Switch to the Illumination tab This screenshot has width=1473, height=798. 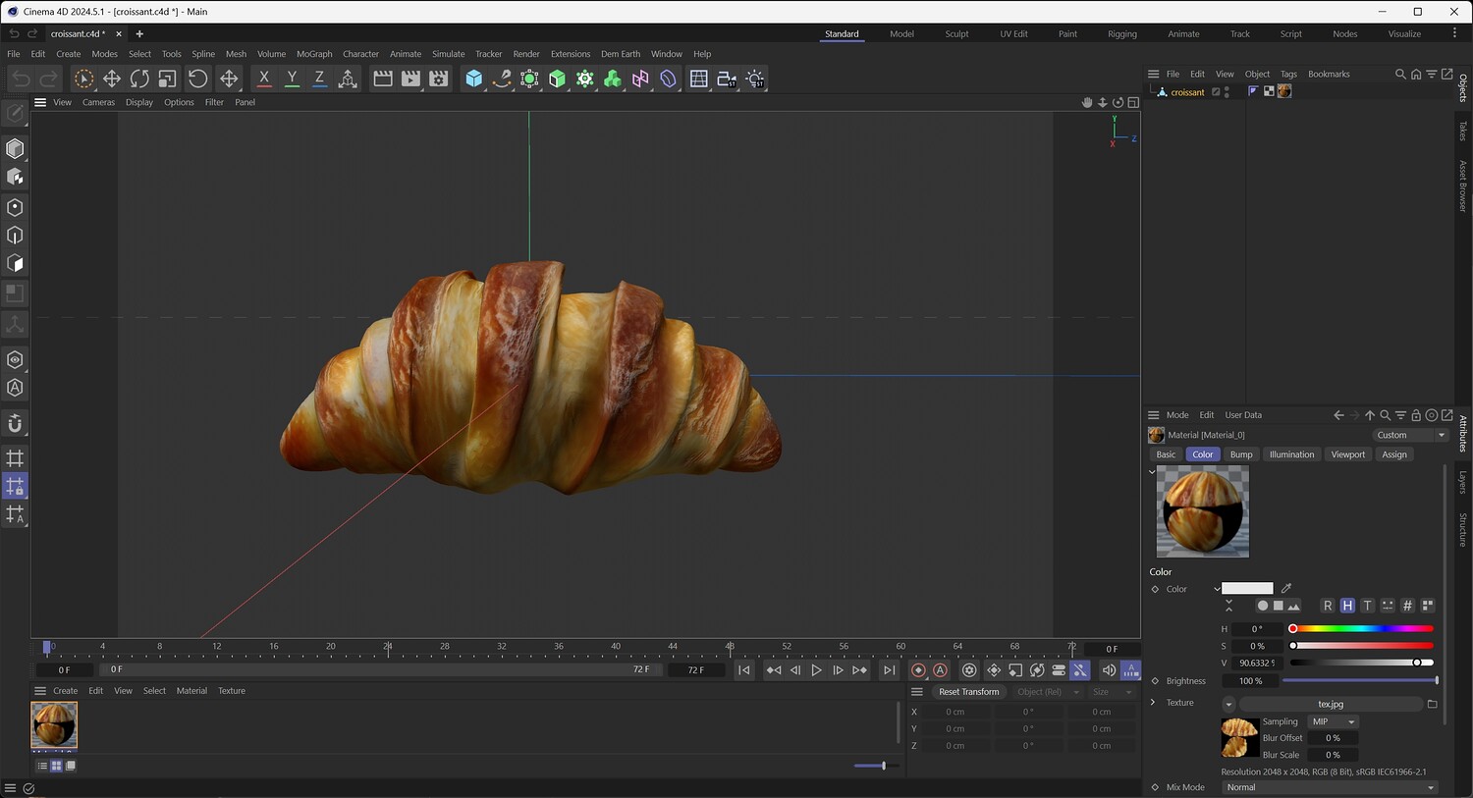click(x=1290, y=454)
